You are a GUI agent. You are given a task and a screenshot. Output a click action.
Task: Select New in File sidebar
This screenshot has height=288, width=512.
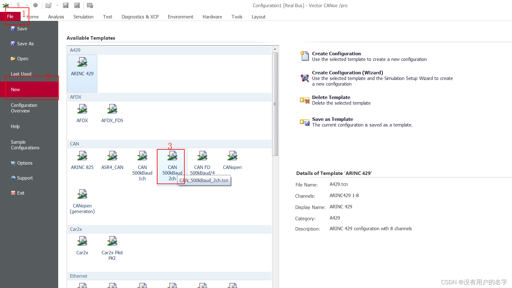click(x=29, y=90)
